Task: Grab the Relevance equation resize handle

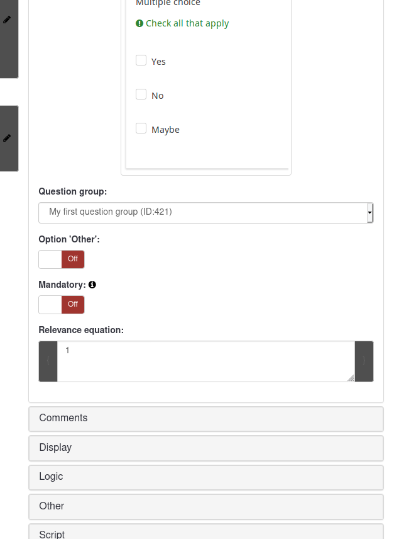Action: tap(351, 378)
